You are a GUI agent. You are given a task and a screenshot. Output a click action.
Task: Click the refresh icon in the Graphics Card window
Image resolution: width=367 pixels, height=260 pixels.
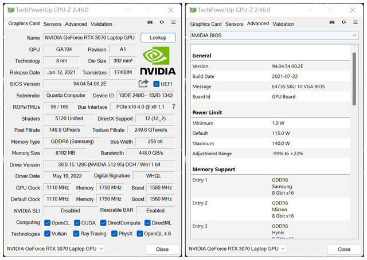coord(162,22)
